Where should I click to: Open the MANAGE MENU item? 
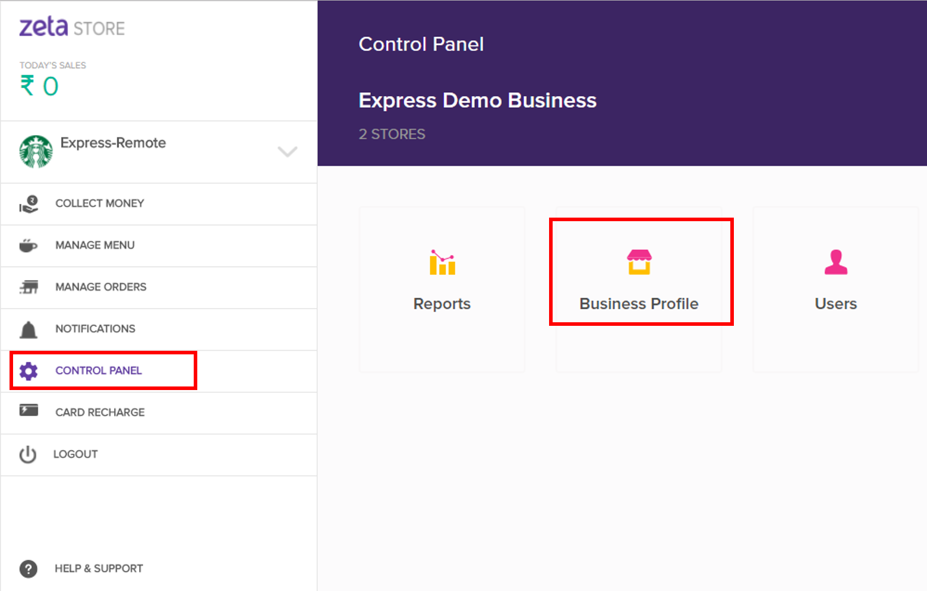pos(95,245)
